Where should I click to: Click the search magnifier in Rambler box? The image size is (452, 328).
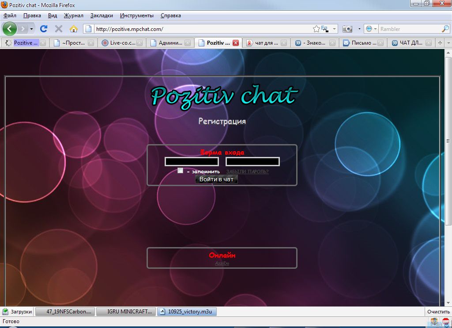click(x=445, y=29)
